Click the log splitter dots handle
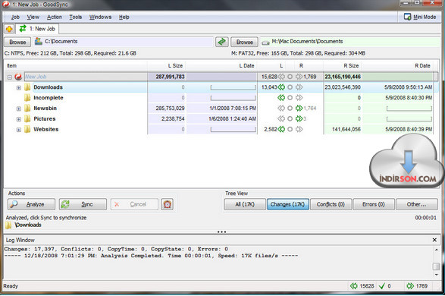Screen dimensions: 445x296 221,232
